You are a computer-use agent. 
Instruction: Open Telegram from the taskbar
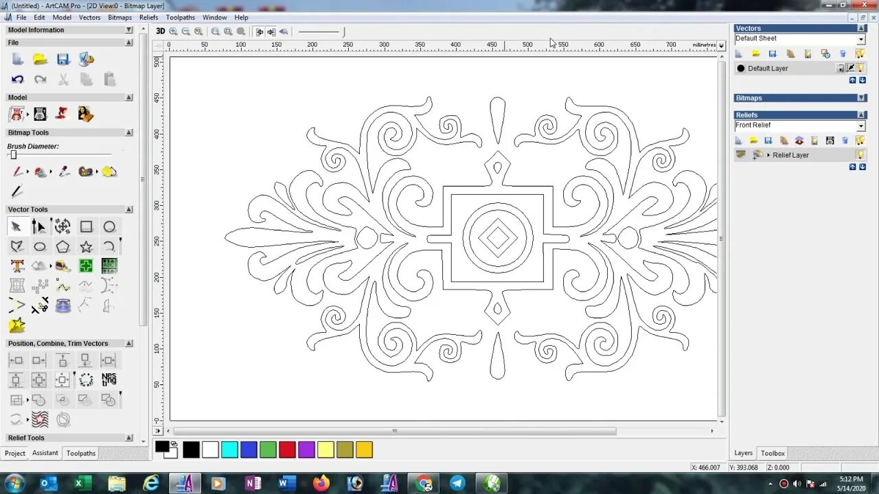coord(457,483)
